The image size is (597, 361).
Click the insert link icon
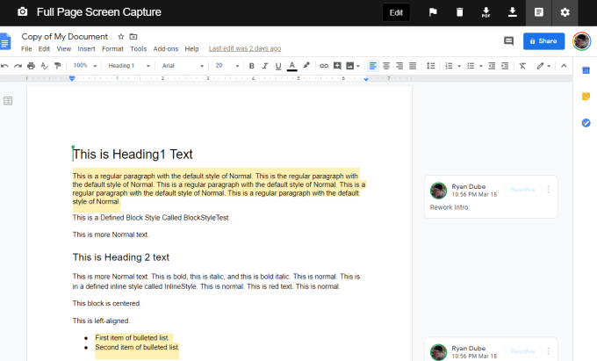click(x=324, y=66)
